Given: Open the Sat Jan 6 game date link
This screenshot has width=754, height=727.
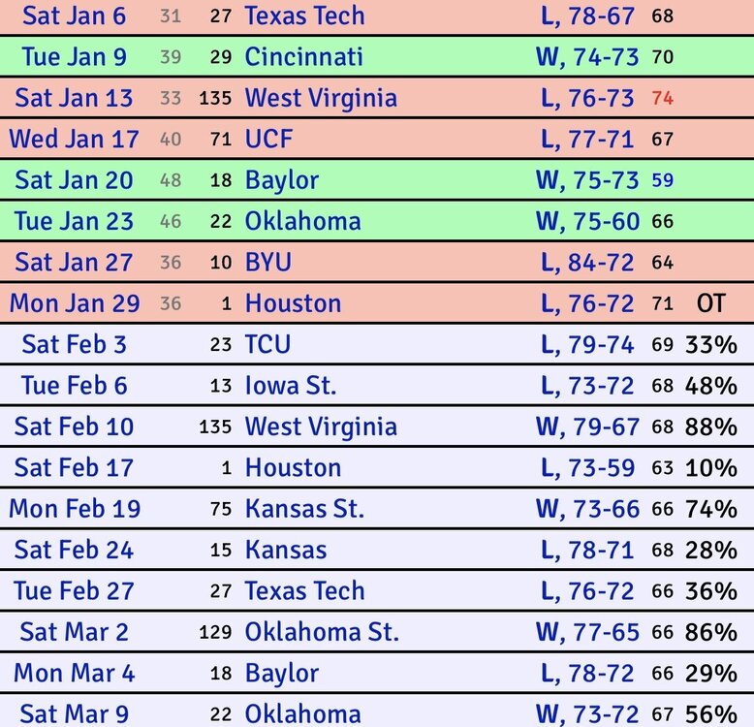Looking at the screenshot, I should (x=73, y=16).
